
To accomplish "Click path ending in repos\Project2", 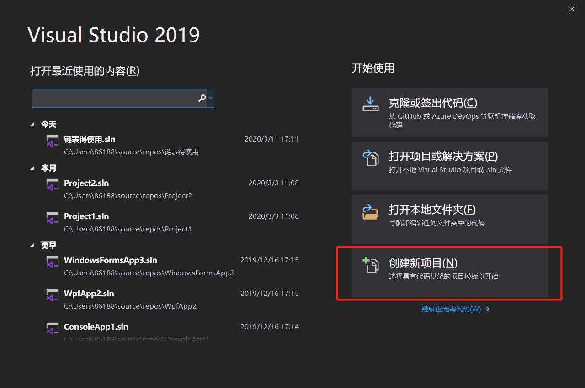I will tap(128, 195).
